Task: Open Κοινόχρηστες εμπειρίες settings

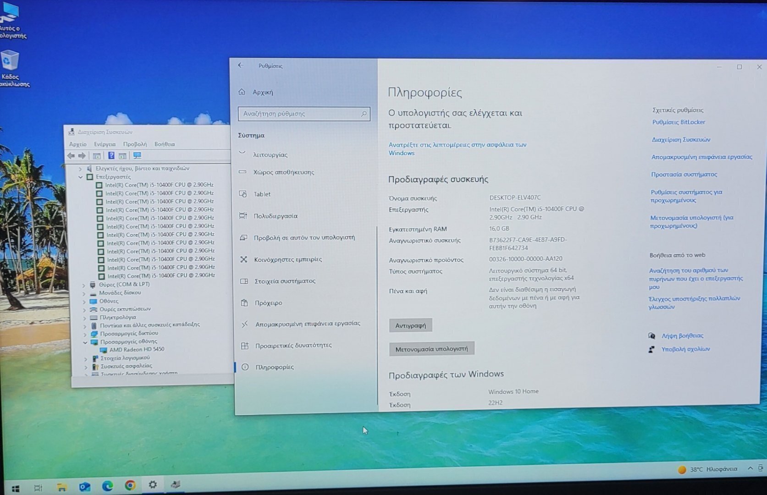Action: point(288,259)
